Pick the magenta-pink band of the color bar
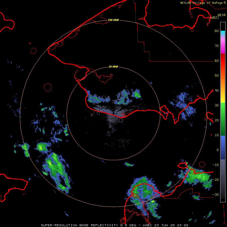 pos(223,46)
